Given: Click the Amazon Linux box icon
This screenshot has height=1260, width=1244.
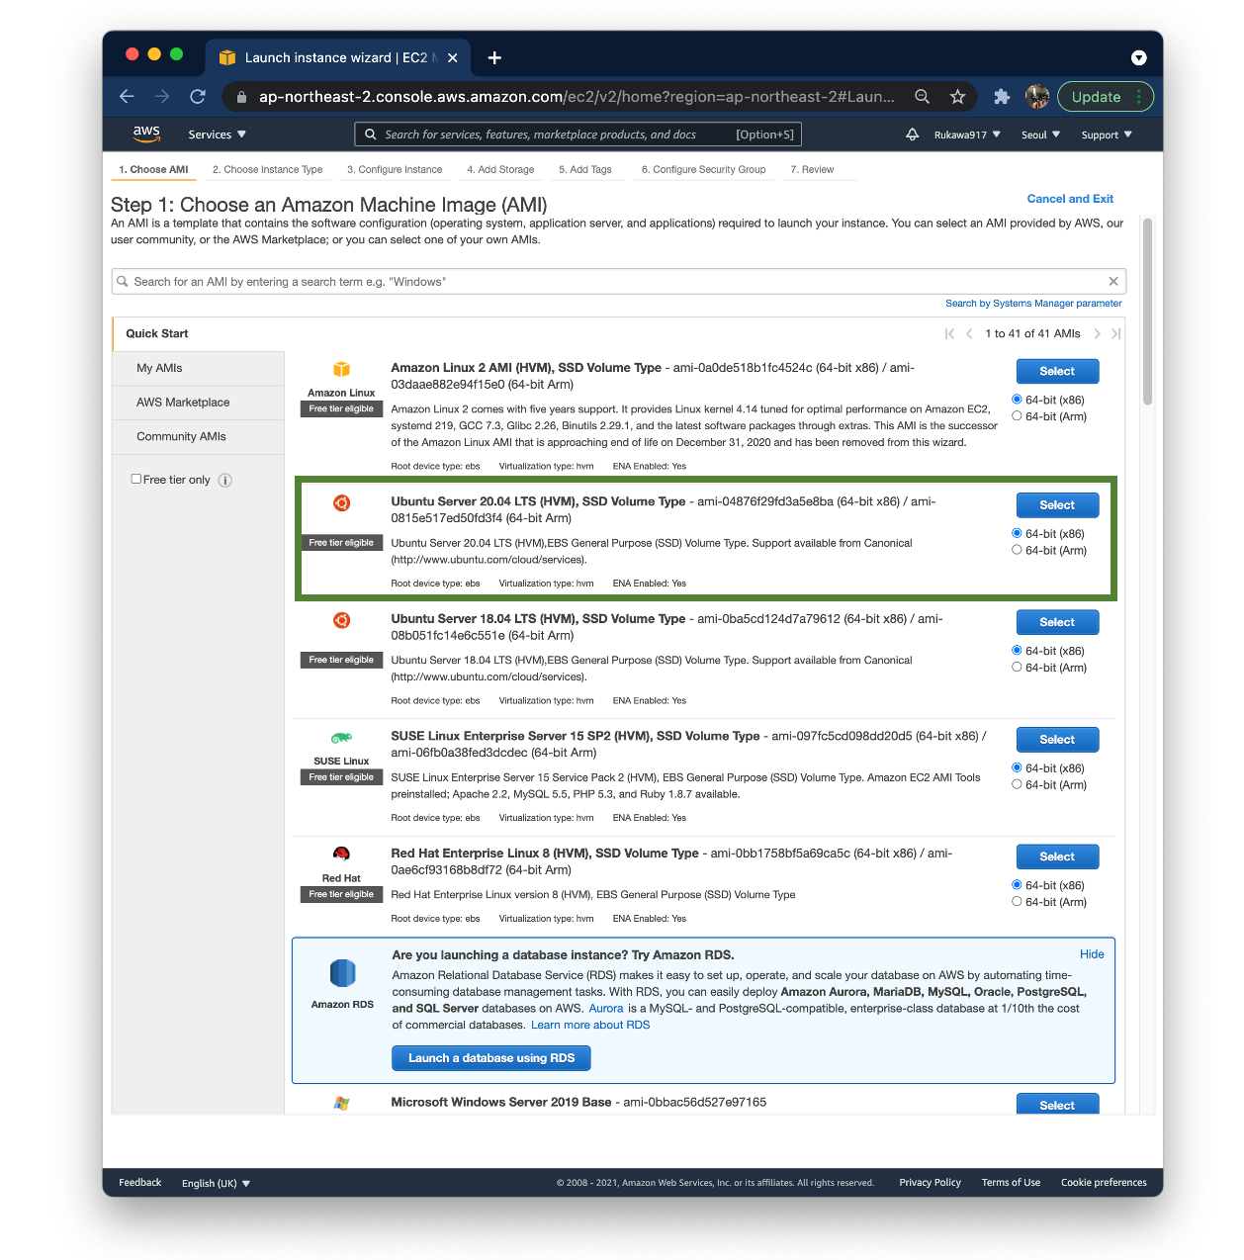Looking at the screenshot, I should point(341,369).
